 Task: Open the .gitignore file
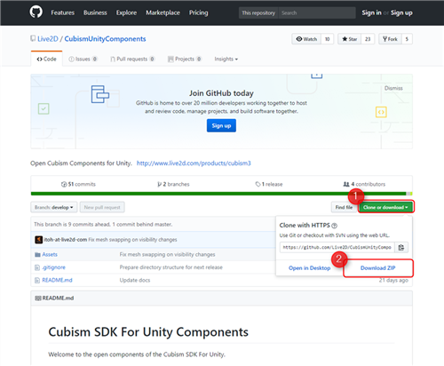point(53,267)
